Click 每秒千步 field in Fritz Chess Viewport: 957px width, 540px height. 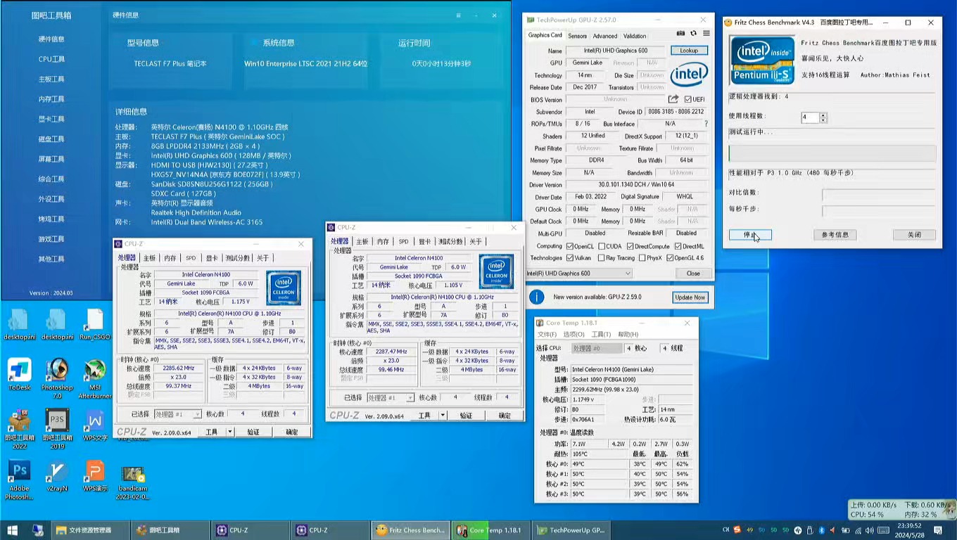(x=878, y=210)
